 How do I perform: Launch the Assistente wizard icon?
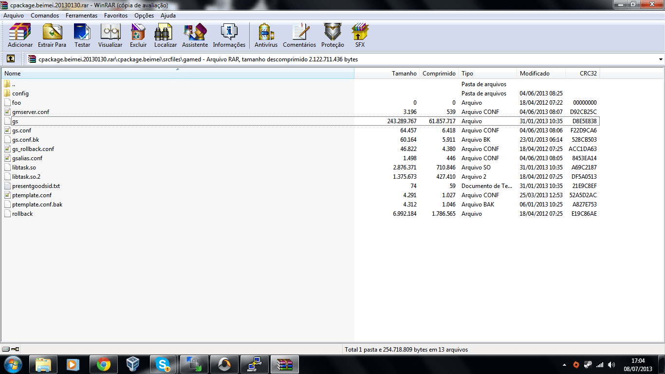[195, 33]
